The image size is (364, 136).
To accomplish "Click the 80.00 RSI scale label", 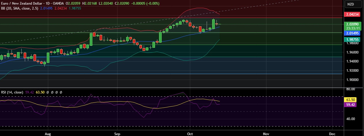I will pos(350,89).
